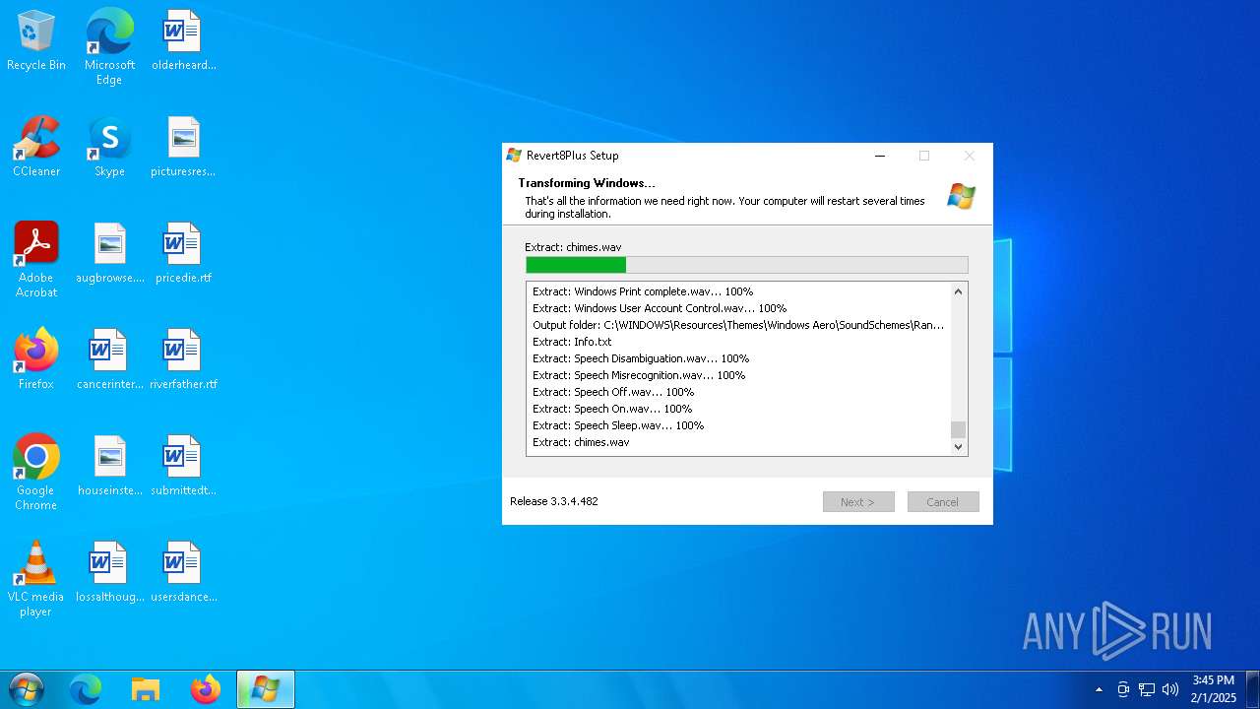Open the Google Chrome desktop shortcut
The width and height of the screenshot is (1260, 709).
pyautogui.click(x=36, y=473)
